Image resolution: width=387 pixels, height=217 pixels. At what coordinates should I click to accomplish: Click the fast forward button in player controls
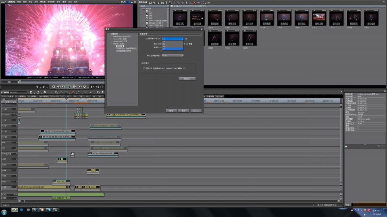[x=79, y=86]
